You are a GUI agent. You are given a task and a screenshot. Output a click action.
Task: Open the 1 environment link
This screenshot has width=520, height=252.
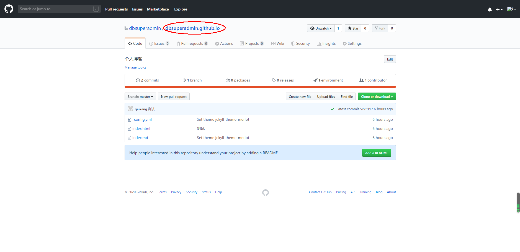328,80
